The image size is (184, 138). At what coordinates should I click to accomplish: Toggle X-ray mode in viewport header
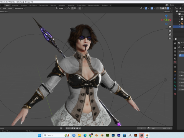pos(158,8)
